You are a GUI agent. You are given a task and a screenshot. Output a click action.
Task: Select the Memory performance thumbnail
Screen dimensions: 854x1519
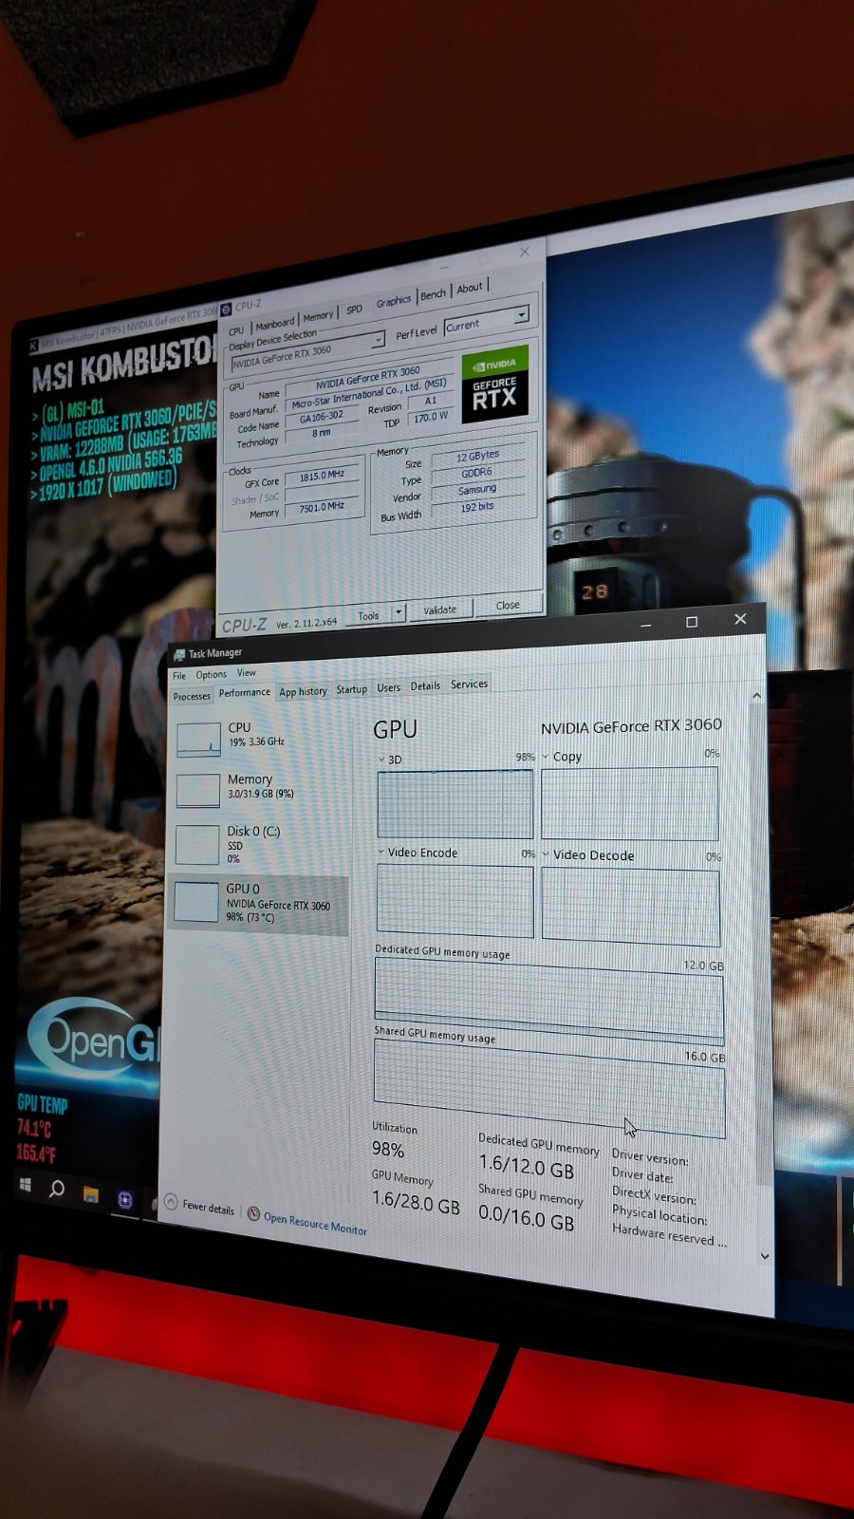(x=198, y=790)
